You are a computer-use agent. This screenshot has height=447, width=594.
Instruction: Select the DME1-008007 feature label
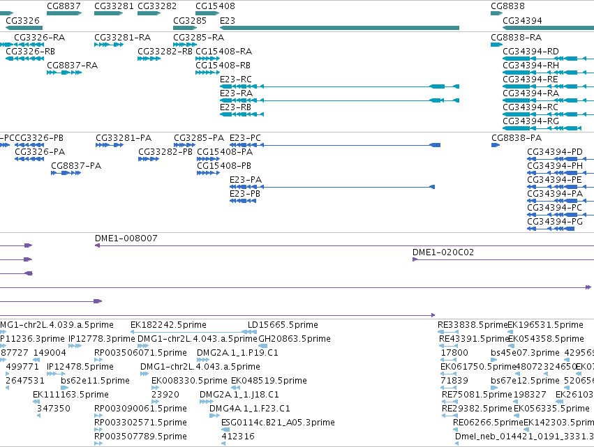(126, 238)
